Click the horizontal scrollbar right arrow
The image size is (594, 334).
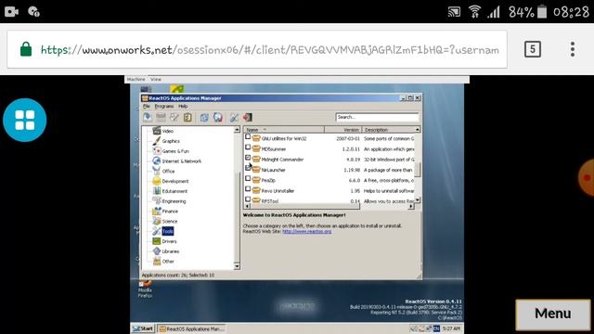point(411,206)
